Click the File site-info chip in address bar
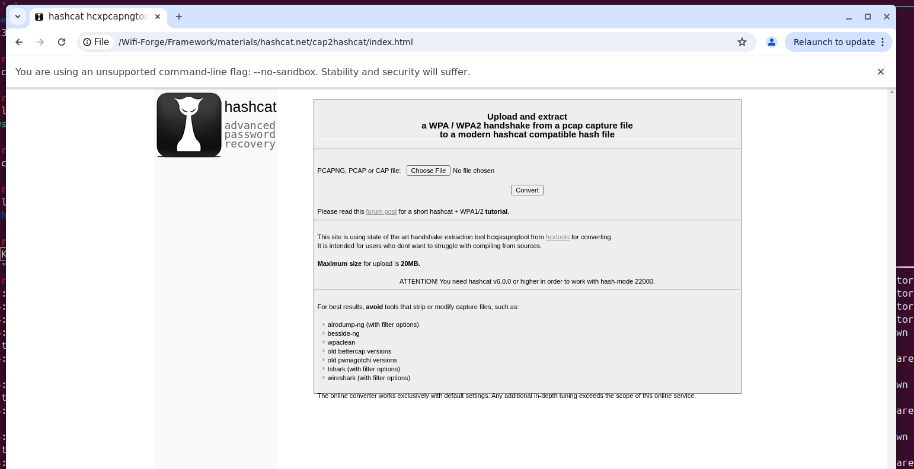Viewport: 914px width, 469px height. (x=97, y=42)
